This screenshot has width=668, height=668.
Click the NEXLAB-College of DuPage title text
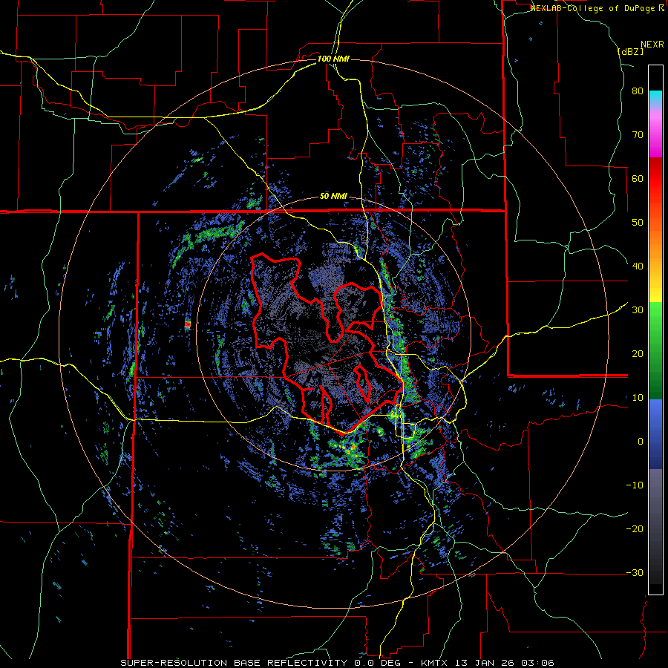tap(593, 8)
